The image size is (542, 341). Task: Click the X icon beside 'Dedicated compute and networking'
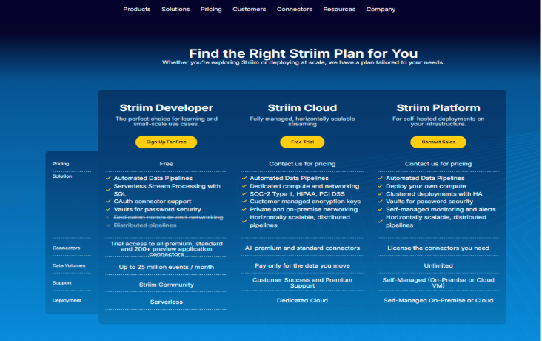pyautogui.click(x=107, y=217)
